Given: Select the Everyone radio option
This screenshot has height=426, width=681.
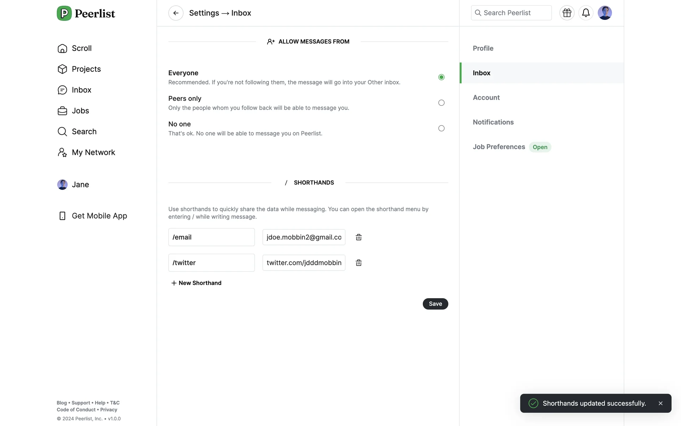Looking at the screenshot, I should (x=441, y=77).
